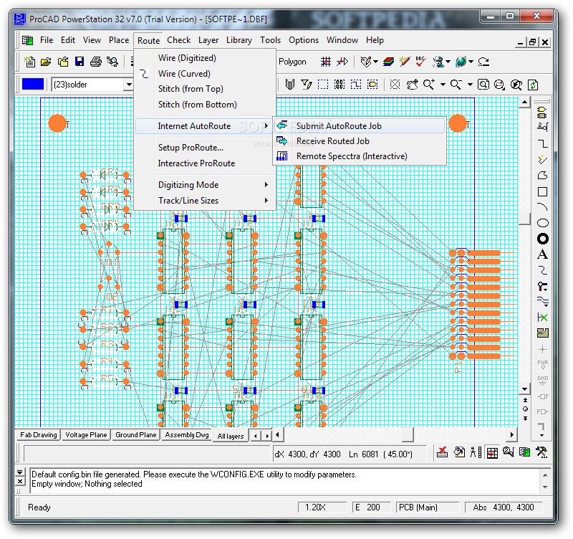Switch to the Voltage Plane tab

click(86, 435)
